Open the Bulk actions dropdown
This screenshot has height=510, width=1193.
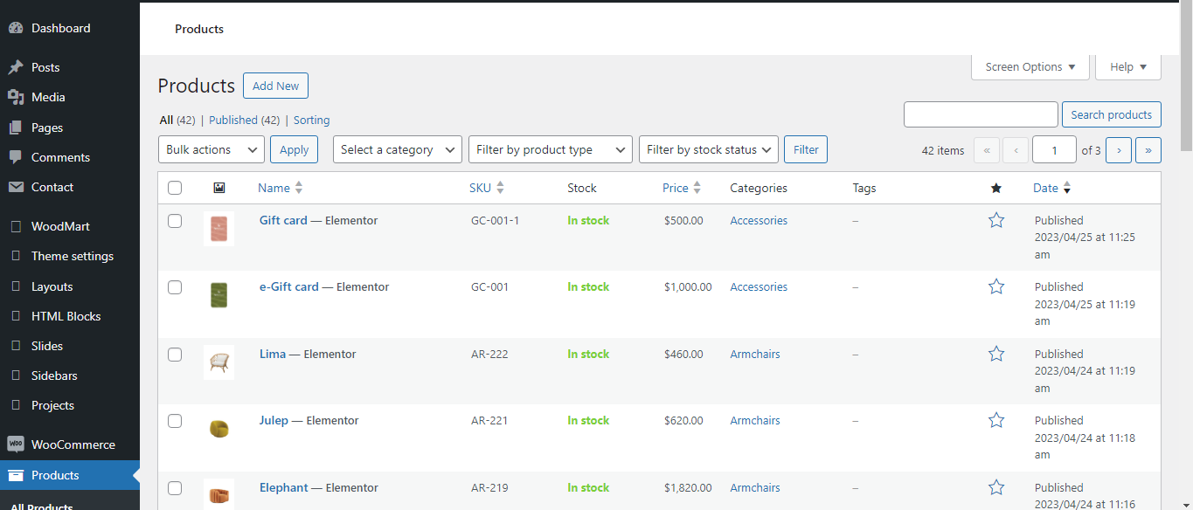tap(211, 149)
